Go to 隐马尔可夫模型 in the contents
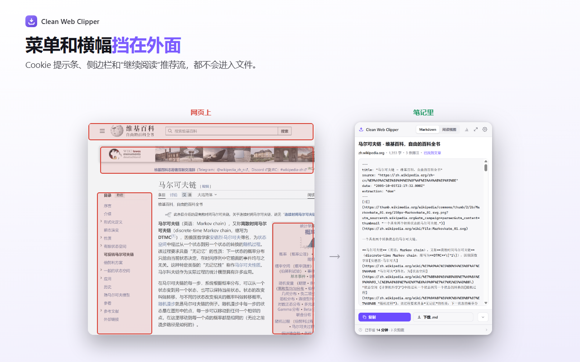This screenshot has width=580, height=362. pyautogui.click(x=117, y=295)
